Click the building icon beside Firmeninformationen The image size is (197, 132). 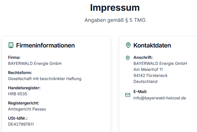point(11,45)
